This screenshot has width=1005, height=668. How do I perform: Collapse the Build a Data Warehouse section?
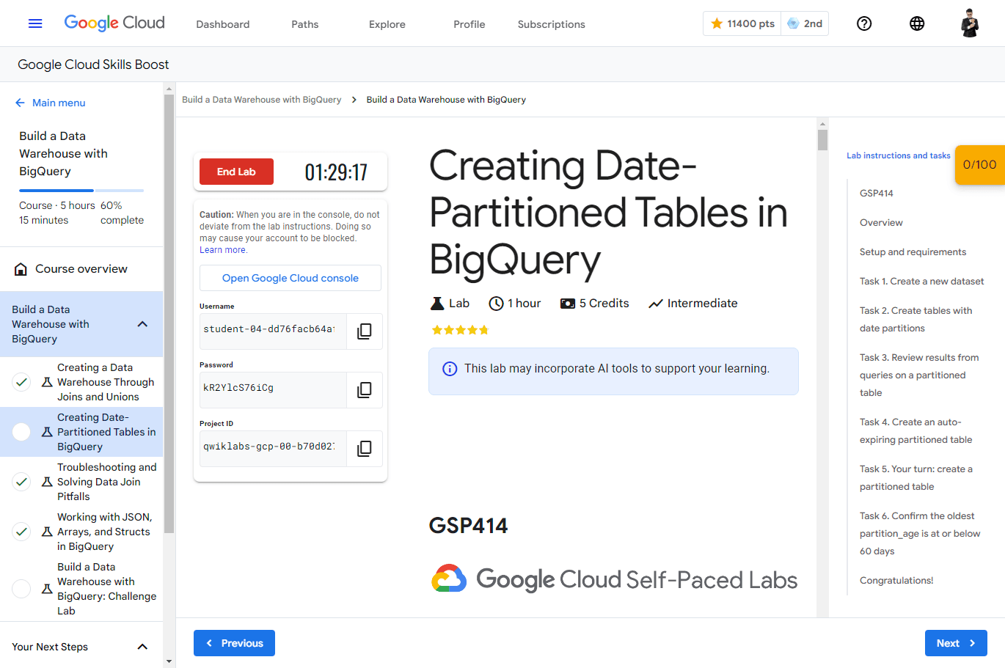click(x=142, y=324)
